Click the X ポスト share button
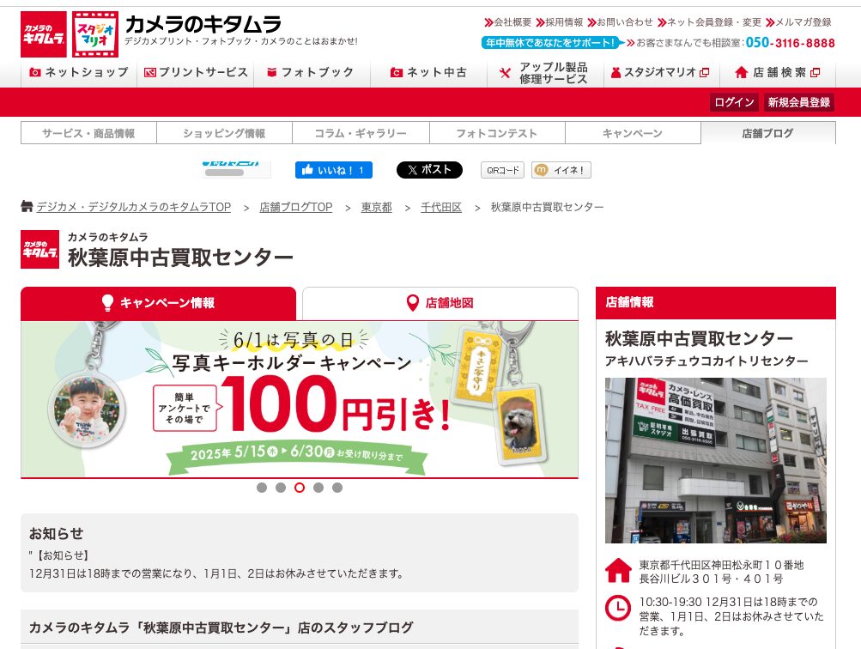Image resolution: width=861 pixels, height=649 pixels. point(429,170)
